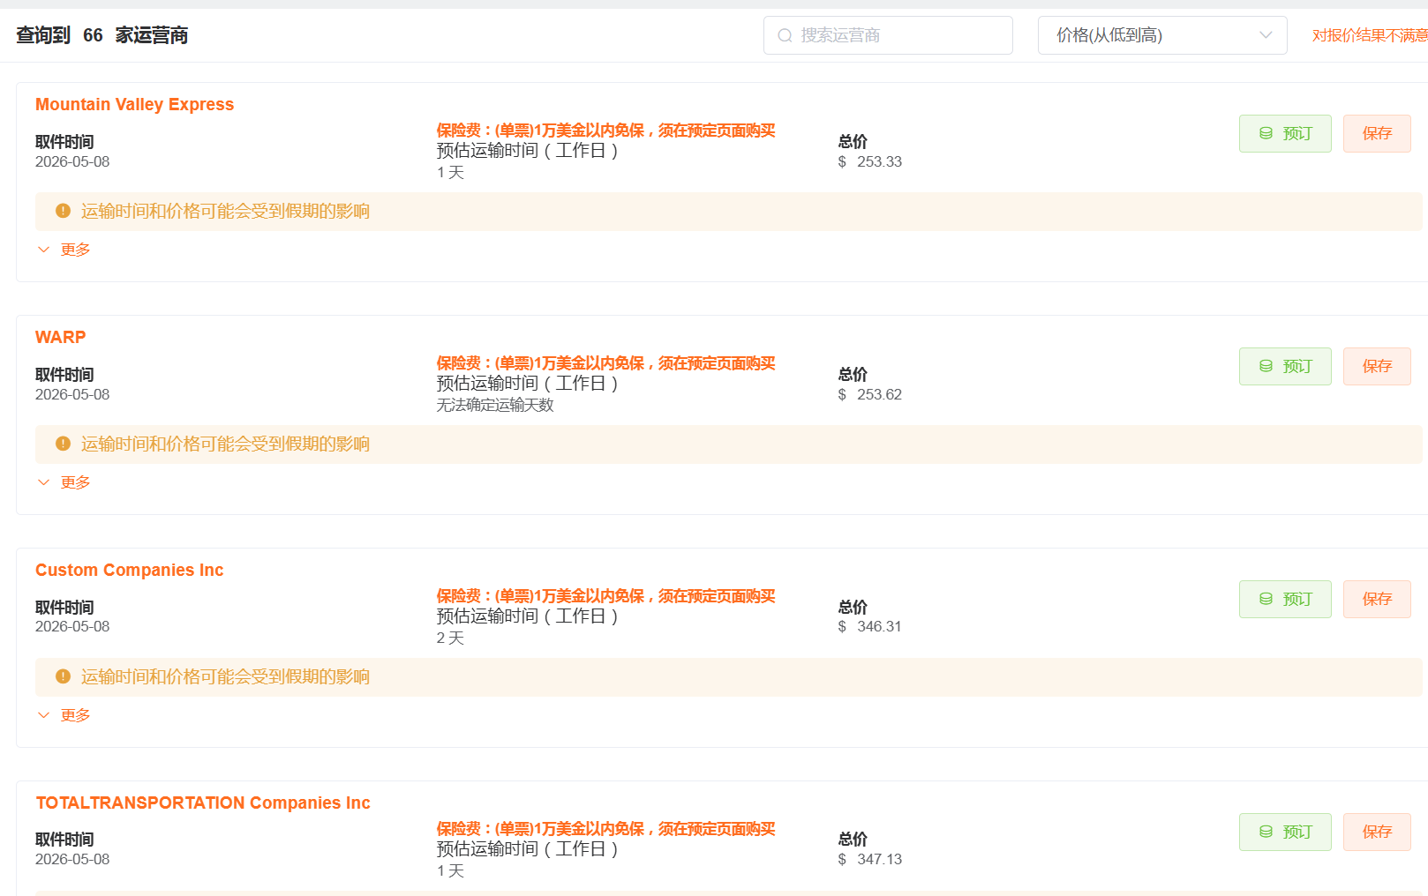1428x896 pixels.
Task: Select Custom Companies Inc transit time 2 天
Action: 450,638
